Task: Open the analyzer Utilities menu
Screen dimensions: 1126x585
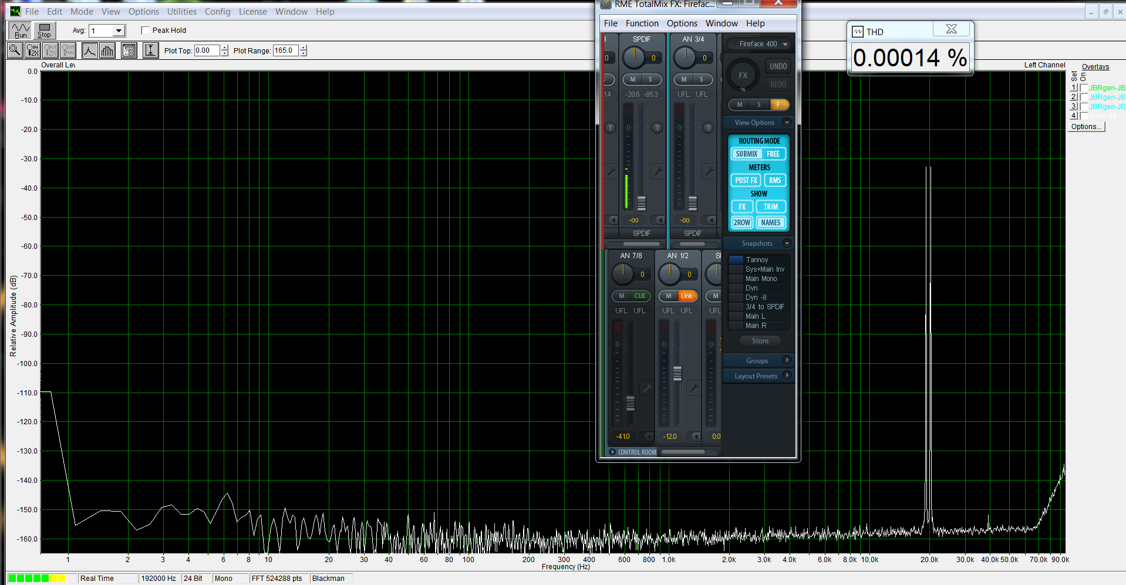Action: (181, 12)
